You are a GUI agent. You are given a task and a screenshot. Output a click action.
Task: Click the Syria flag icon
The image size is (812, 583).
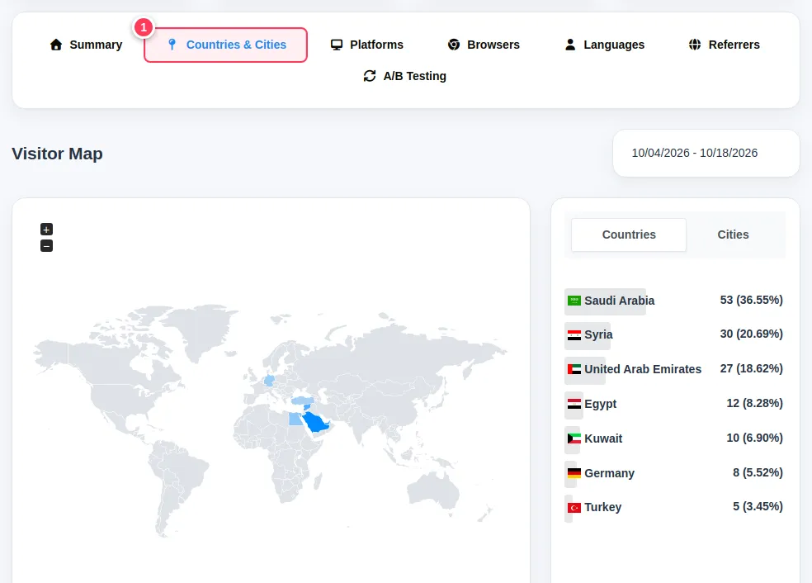574,334
